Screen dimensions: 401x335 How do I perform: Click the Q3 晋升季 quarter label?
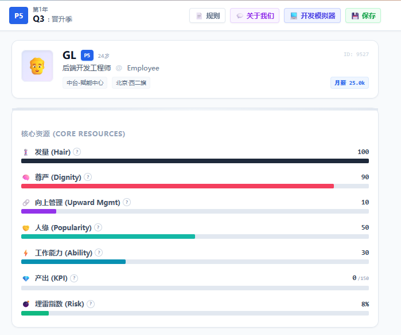pos(52,19)
